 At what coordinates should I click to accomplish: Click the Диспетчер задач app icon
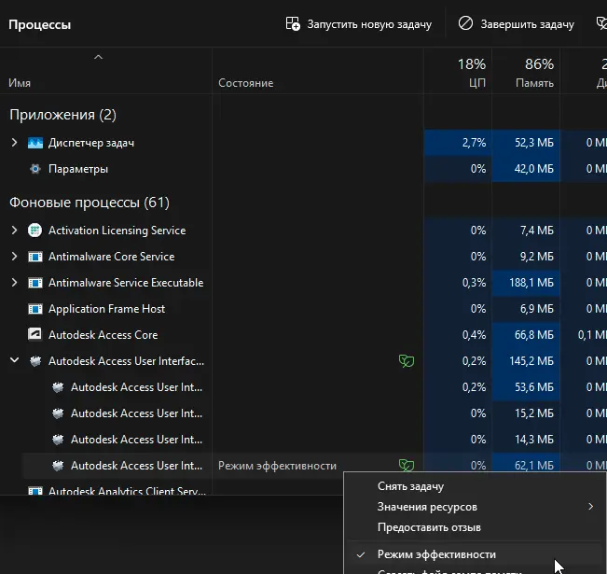[35, 143]
